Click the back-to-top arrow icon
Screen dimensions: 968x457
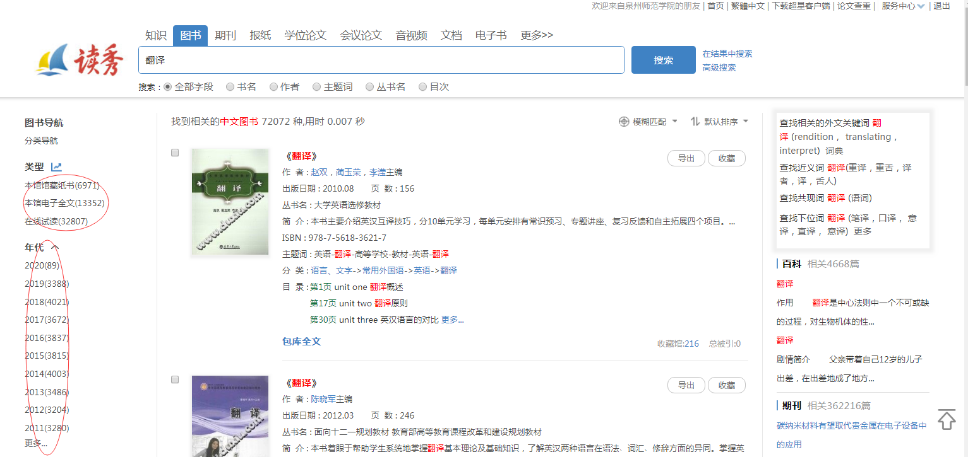tap(946, 419)
